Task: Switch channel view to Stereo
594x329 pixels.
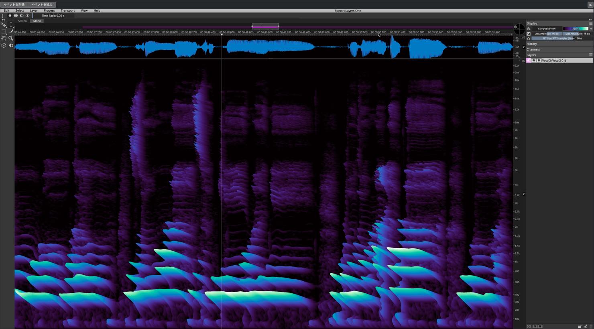Action: pyautogui.click(x=22, y=21)
